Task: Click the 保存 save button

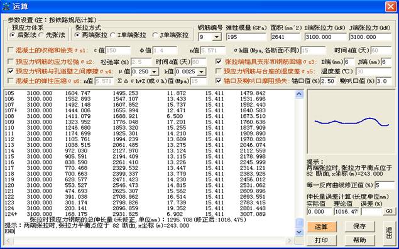Action: (359, 226)
